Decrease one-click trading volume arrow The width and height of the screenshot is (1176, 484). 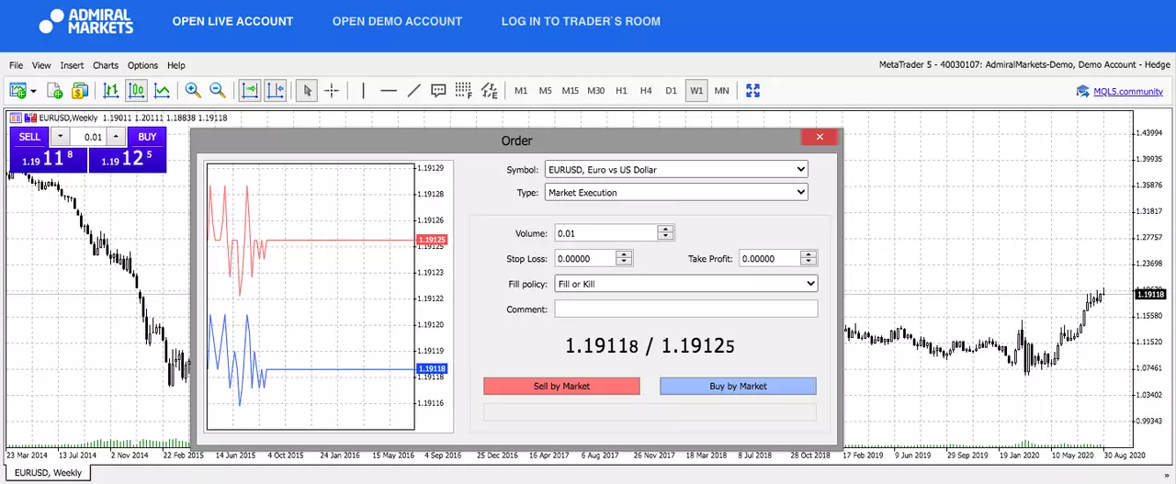point(60,136)
